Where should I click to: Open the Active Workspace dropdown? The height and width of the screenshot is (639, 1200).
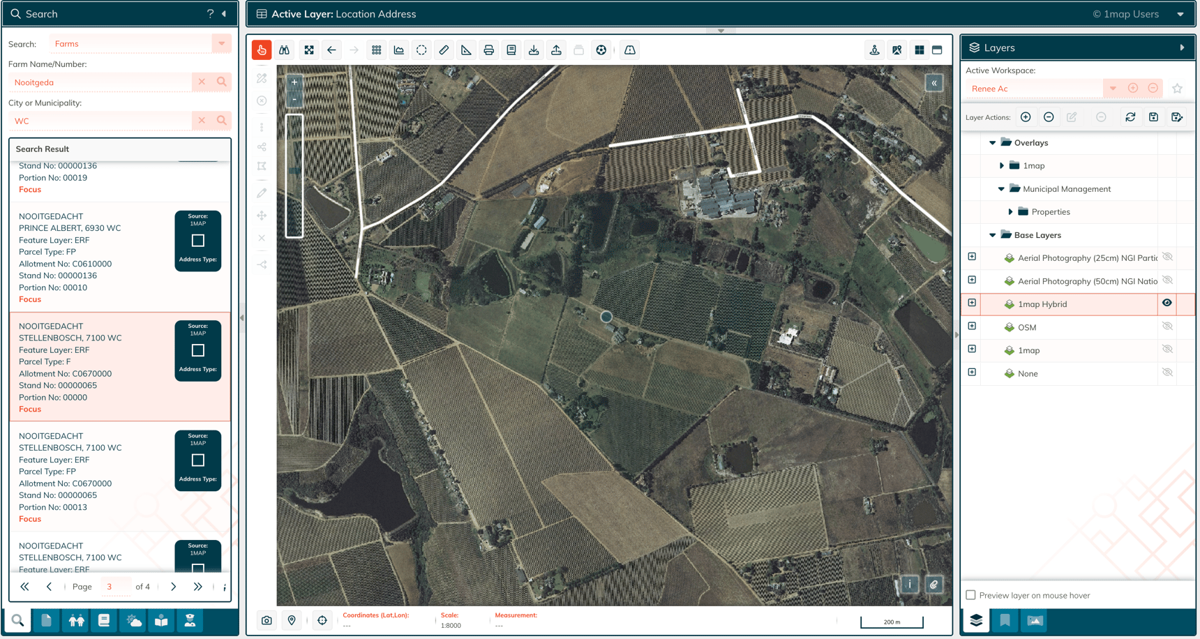coord(1112,89)
